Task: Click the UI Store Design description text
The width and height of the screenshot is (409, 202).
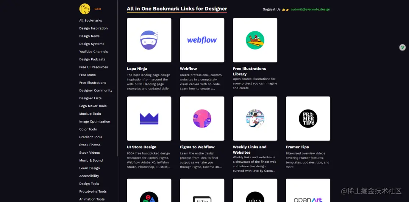Action: [x=148, y=160]
